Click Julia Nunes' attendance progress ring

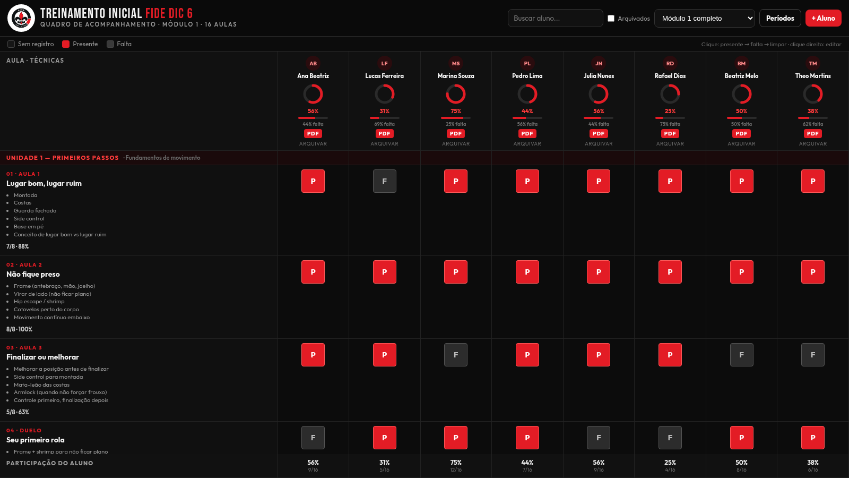click(x=599, y=94)
